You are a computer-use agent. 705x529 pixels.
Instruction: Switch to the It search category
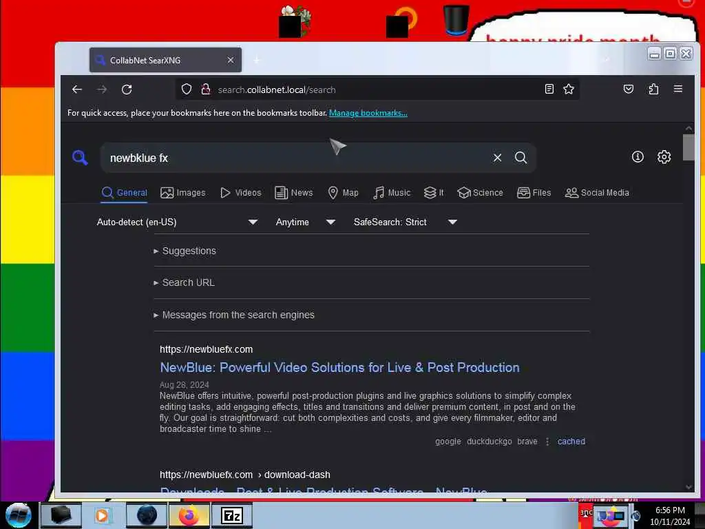434,193
